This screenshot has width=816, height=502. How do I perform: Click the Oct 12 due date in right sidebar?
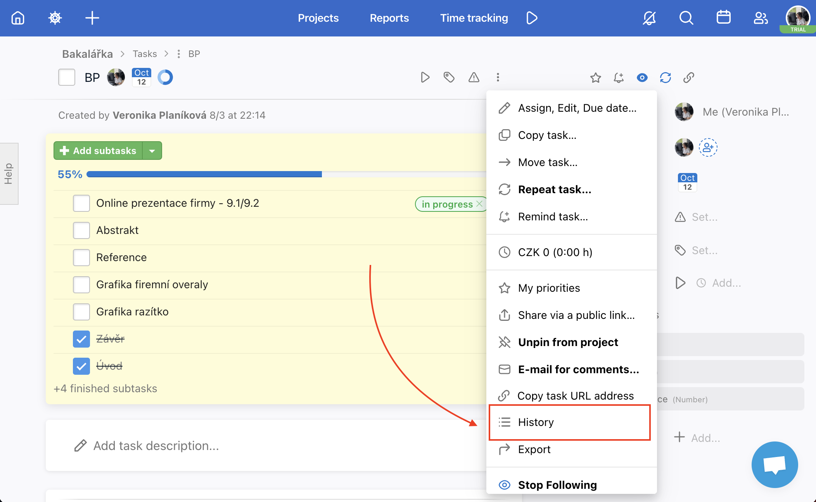(x=687, y=182)
